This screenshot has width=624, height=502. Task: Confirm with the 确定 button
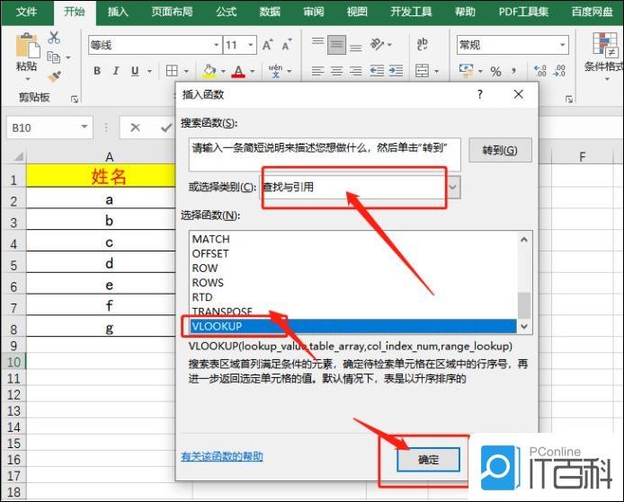tap(429, 460)
